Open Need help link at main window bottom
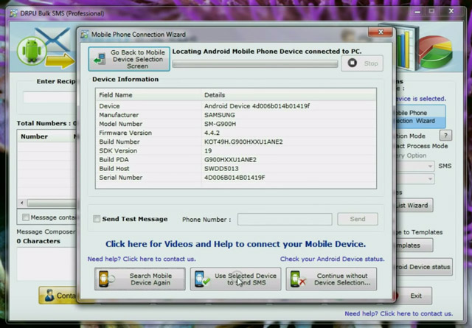Image resolution: width=472 pixels, height=328 pixels. pos(398,313)
